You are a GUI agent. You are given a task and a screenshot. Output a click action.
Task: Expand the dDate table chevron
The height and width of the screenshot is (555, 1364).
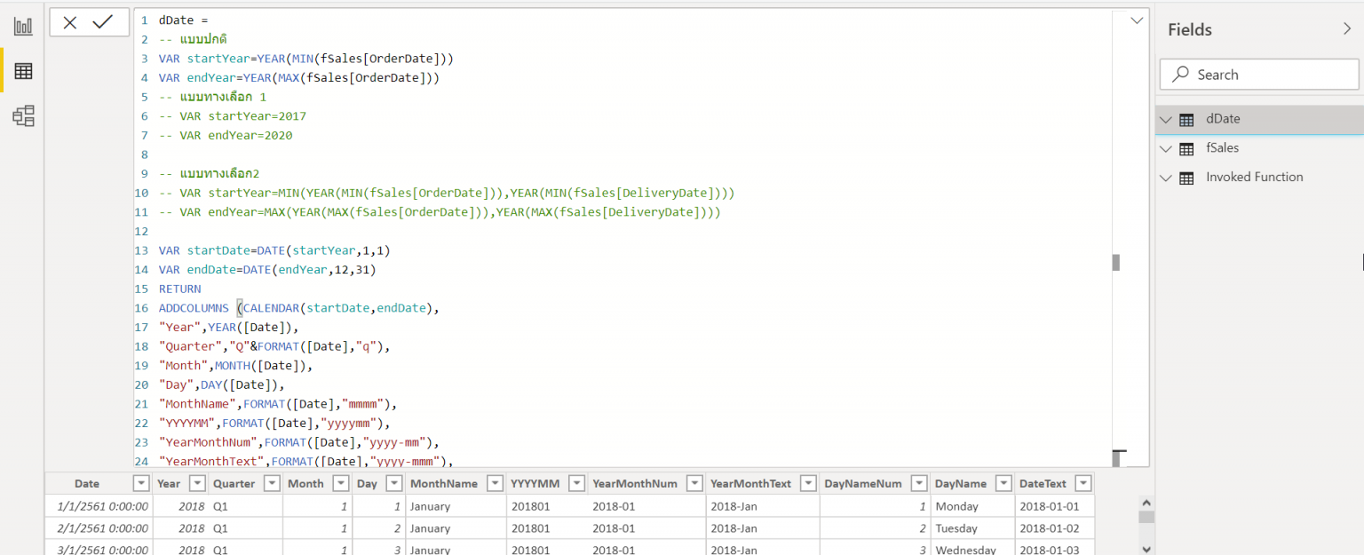tap(1166, 120)
